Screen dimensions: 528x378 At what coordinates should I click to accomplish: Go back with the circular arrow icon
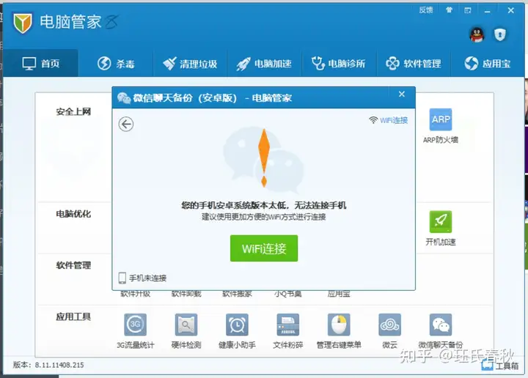tap(126, 124)
